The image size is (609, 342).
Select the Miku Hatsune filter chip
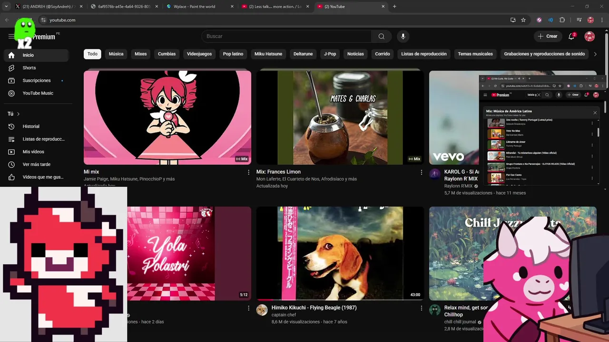tap(268, 54)
